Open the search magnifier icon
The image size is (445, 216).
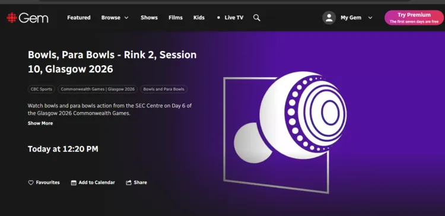pos(256,18)
